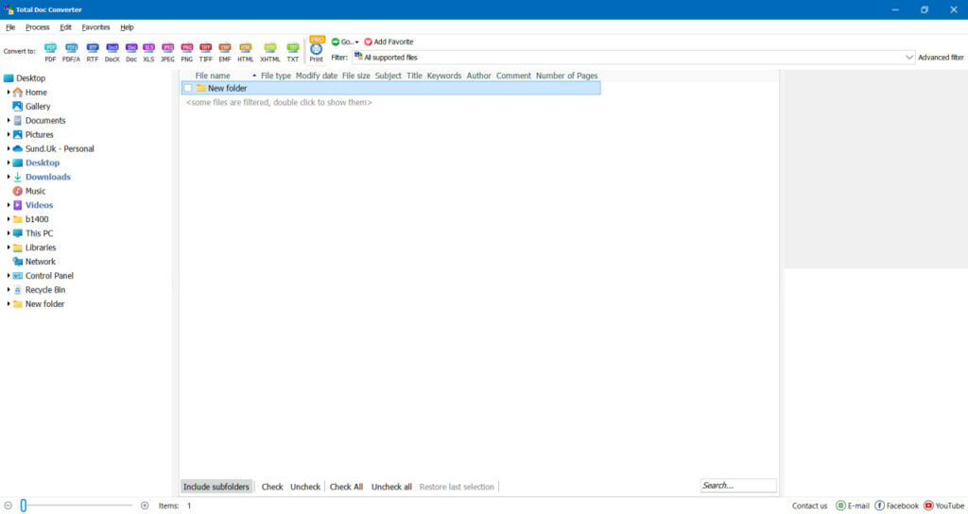
Task: Select b1400 folder in tree
Action: coord(37,219)
